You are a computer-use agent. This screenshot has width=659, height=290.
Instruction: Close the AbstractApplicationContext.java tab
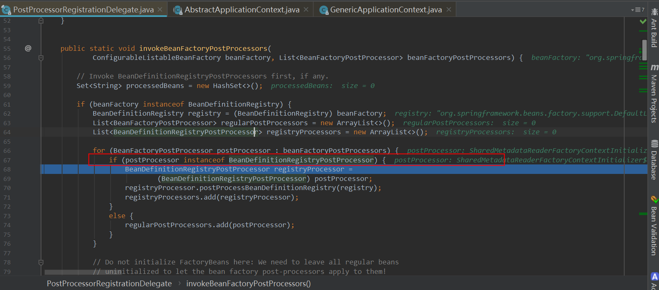click(306, 10)
